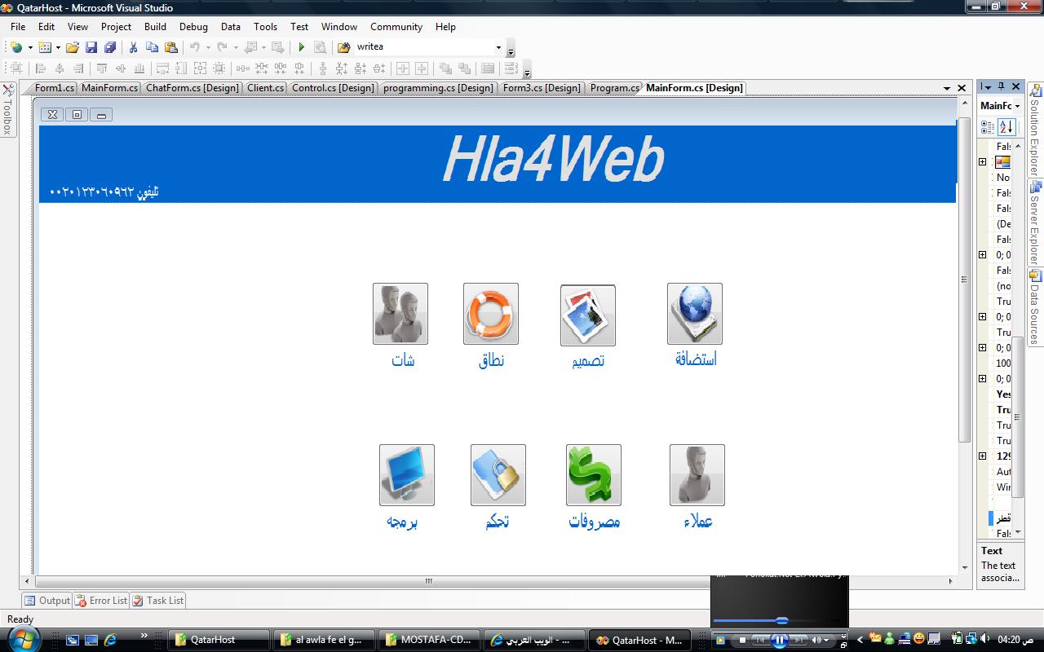The width and height of the screenshot is (1044, 652).
Task: Select the green dollar expenses icon
Action: [593, 474]
